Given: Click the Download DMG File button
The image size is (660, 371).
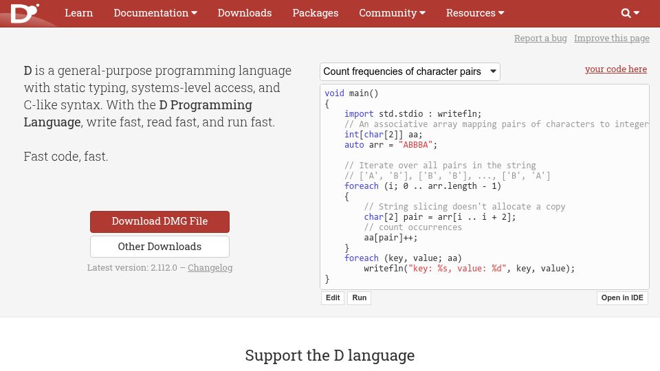Looking at the screenshot, I should [159, 222].
